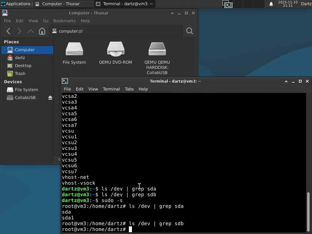Open Terminal File menu
The height and width of the screenshot is (234, 312).
click(x=67, y=89)
